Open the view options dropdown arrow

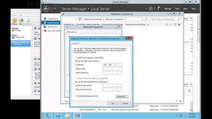pyautogui.click(x=171, y=24)
